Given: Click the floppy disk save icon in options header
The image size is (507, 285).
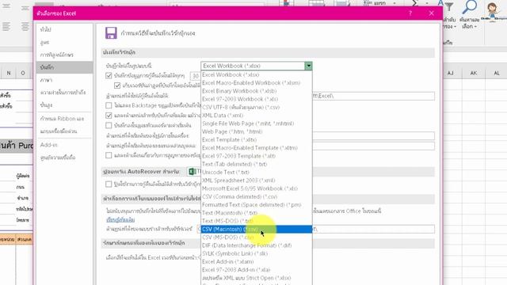Looking at the screenshot, I should pos(111,33).
